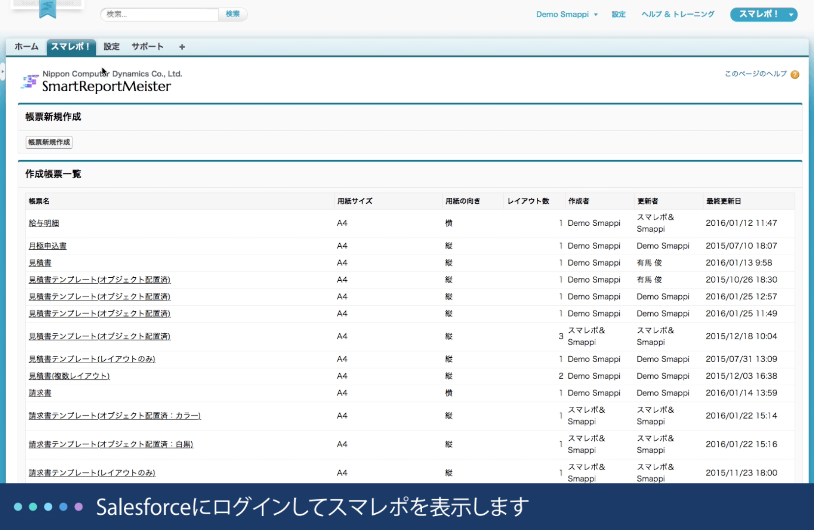The width and height of the screenshot is (814, 530).
Task: Click the A4 size cell in 月極申込書 row
Action: coord(342,246)
